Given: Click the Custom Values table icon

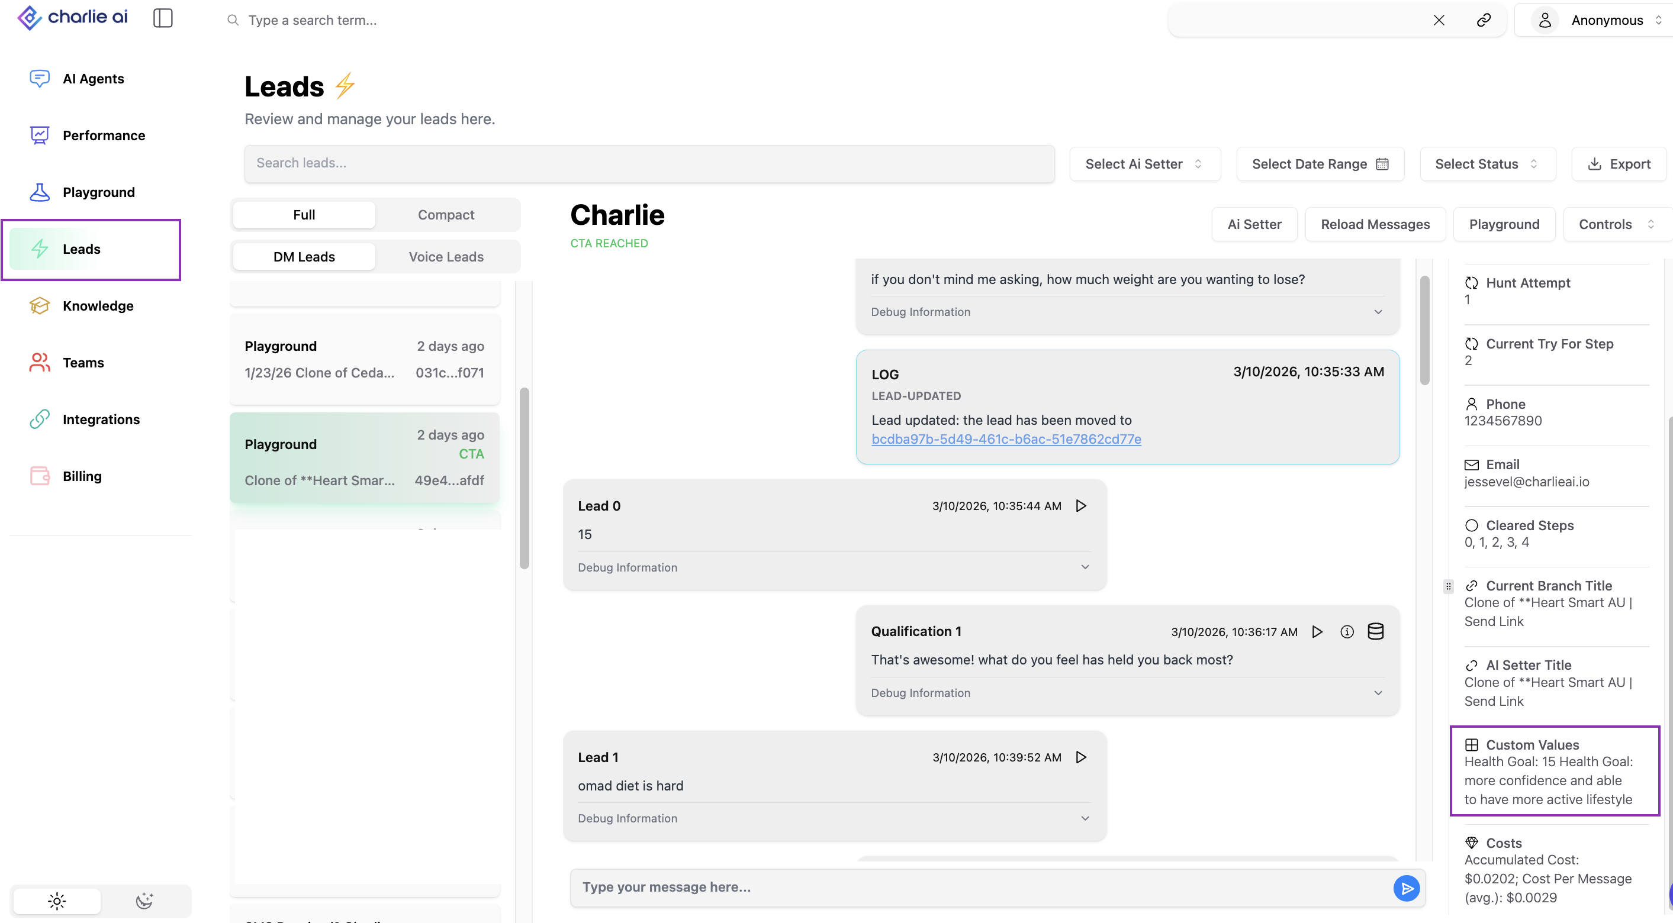Looking at the screenshot, I should (1471, 745).
